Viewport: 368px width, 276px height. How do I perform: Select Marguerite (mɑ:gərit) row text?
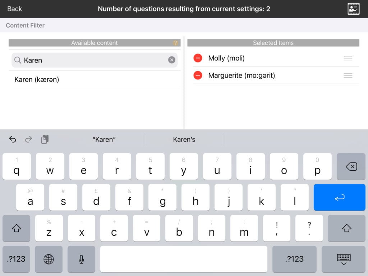241,75
